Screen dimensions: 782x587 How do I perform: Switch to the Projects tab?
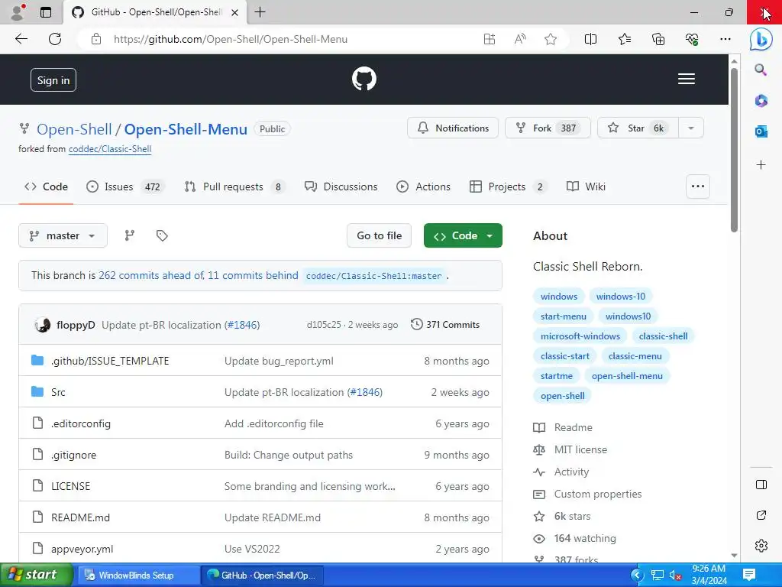(508, 186)
